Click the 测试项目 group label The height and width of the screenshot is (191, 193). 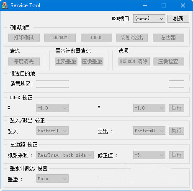[20, 27]
